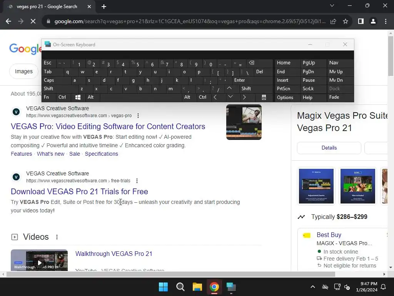Open the Specifications sitelink
The width and height of the screenshot is (394, 296).
[x=101, y=154]
